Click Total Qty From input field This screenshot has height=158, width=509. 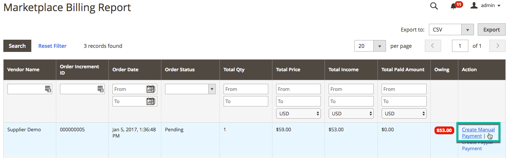click(x=246, y=89)
